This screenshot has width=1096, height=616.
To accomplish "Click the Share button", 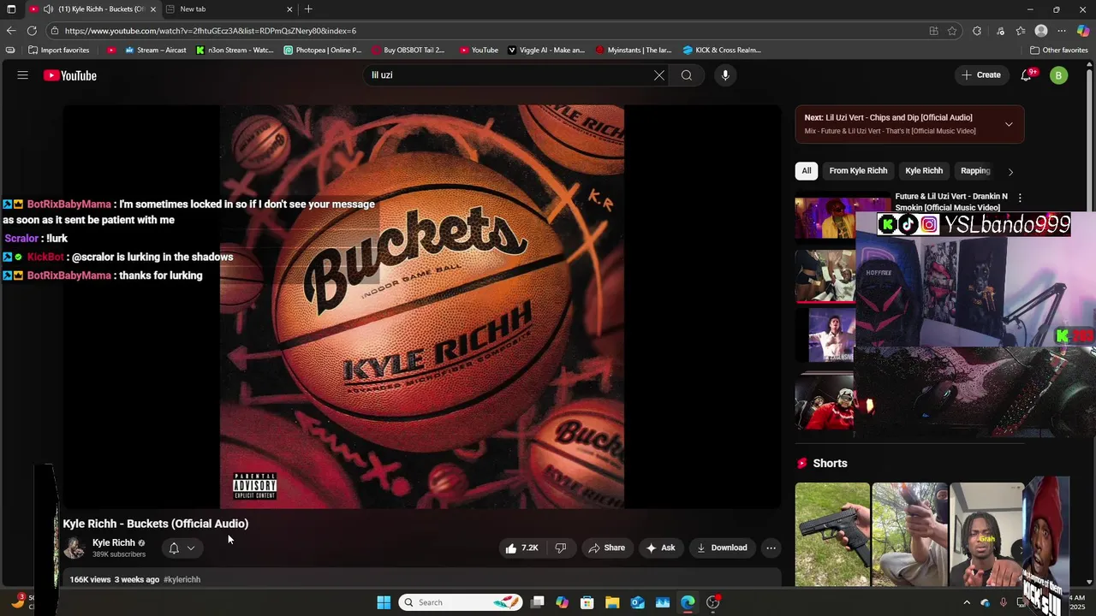I will [x=606, y=548].
